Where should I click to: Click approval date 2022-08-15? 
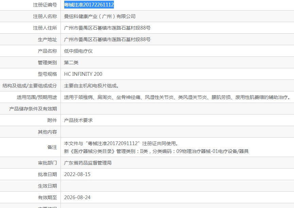click(77, 174)
